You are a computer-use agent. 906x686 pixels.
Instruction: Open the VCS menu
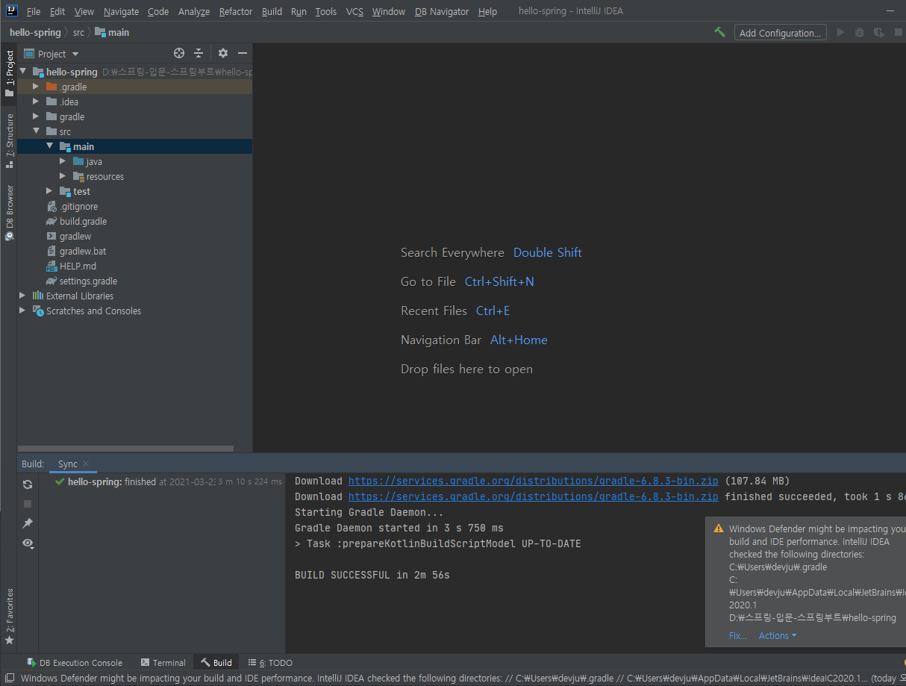tap(354, 11)
